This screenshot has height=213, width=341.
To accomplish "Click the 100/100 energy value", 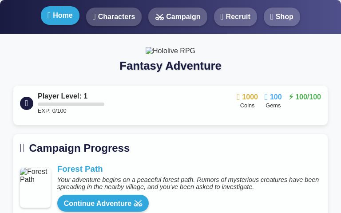I will [x=308, y=97].
